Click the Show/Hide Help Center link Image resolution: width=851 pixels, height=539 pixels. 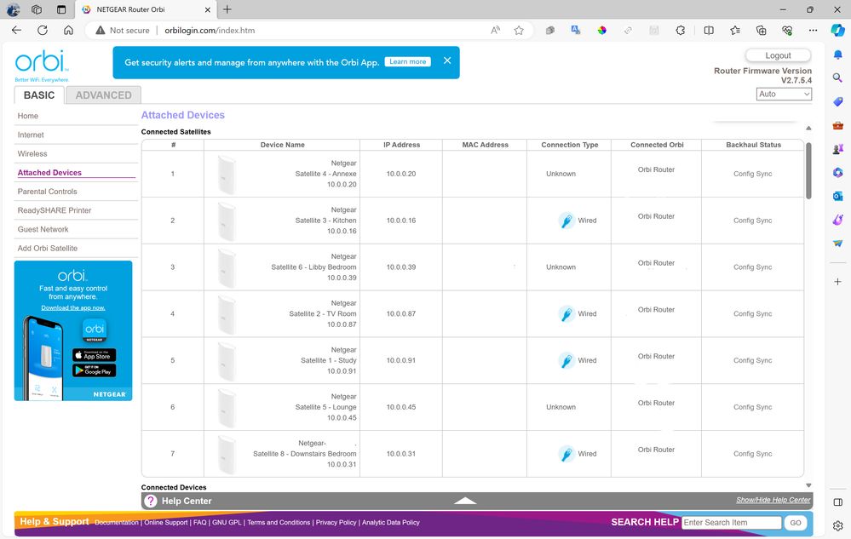tap(773, 500)
